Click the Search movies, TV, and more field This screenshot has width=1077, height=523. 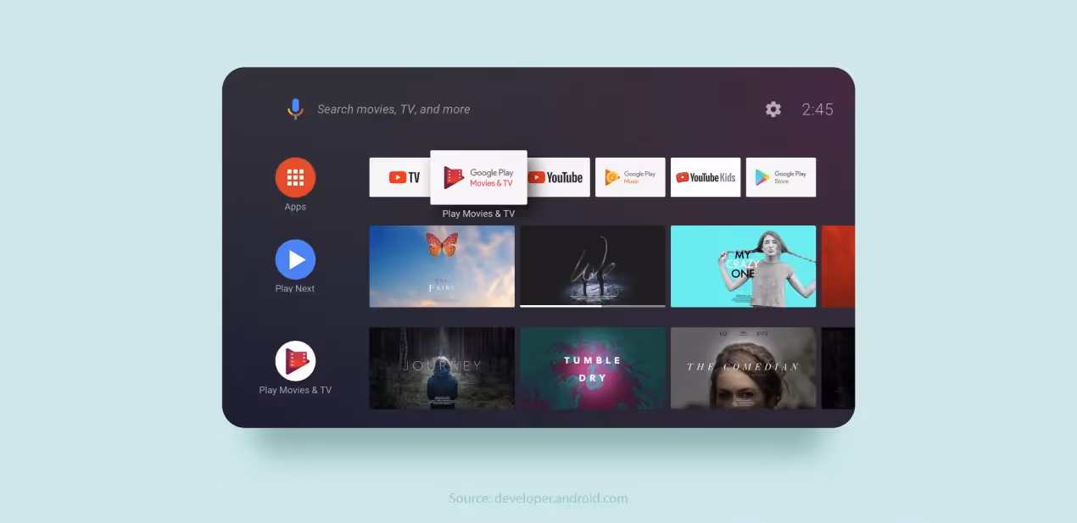(x=394, y=108)
